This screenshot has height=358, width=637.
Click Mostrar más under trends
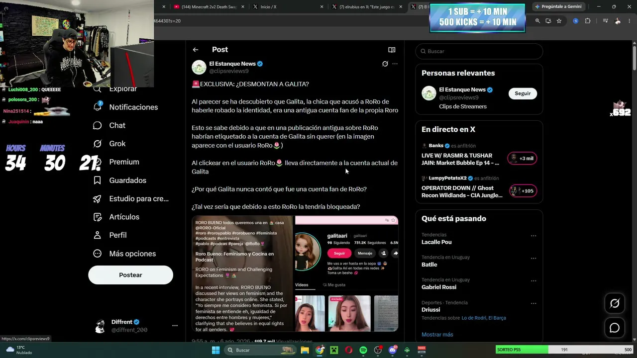pyautogui.click(x=437, y=335)
